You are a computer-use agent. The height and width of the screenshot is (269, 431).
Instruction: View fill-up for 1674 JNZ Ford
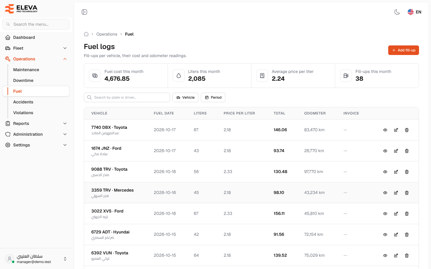385,151
